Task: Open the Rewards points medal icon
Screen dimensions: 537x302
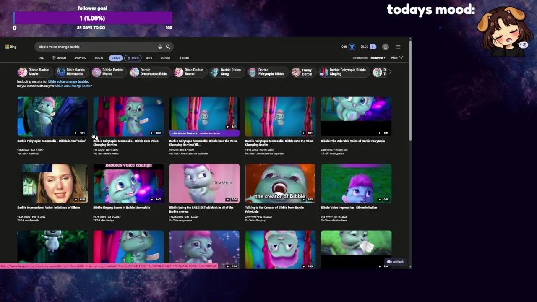Action: (352, 47)
